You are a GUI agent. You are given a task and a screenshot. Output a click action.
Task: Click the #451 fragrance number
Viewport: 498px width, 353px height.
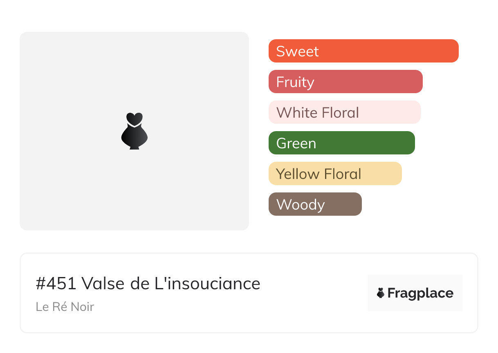click(x=56, y=283)
